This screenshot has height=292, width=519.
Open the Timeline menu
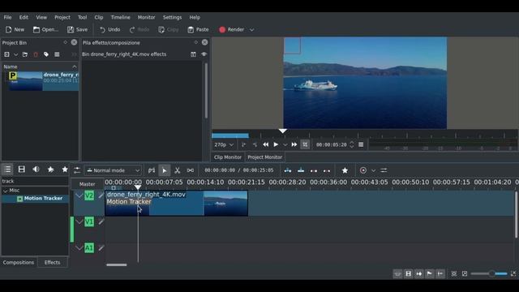click(x=120, y=17)
